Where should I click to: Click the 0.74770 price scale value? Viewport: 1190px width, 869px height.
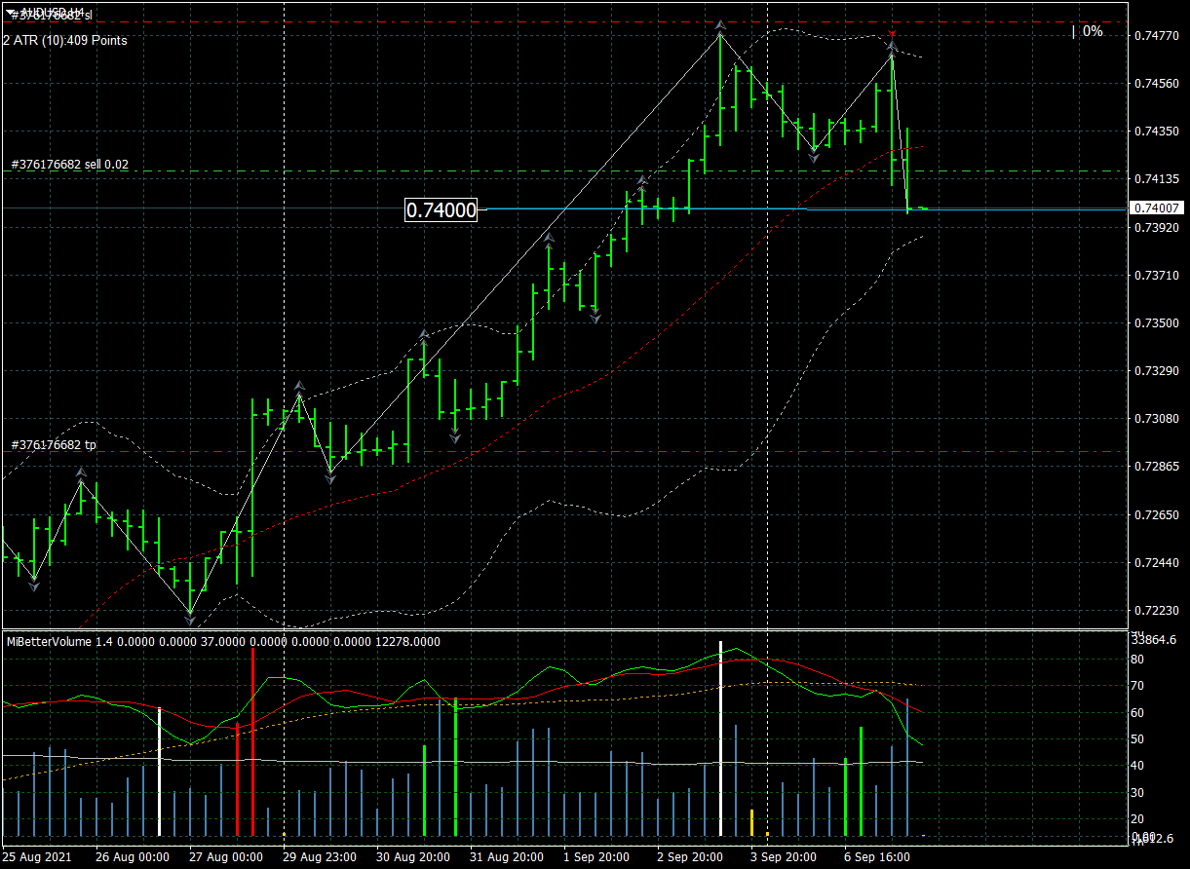pos(1156,36)
